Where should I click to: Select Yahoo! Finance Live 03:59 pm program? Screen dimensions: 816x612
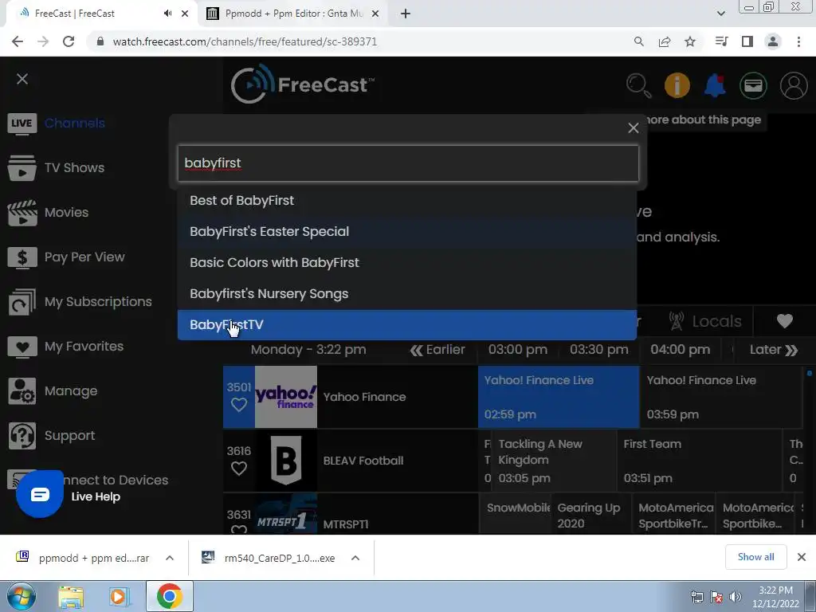pyautogui.click(x=721, y=397)
